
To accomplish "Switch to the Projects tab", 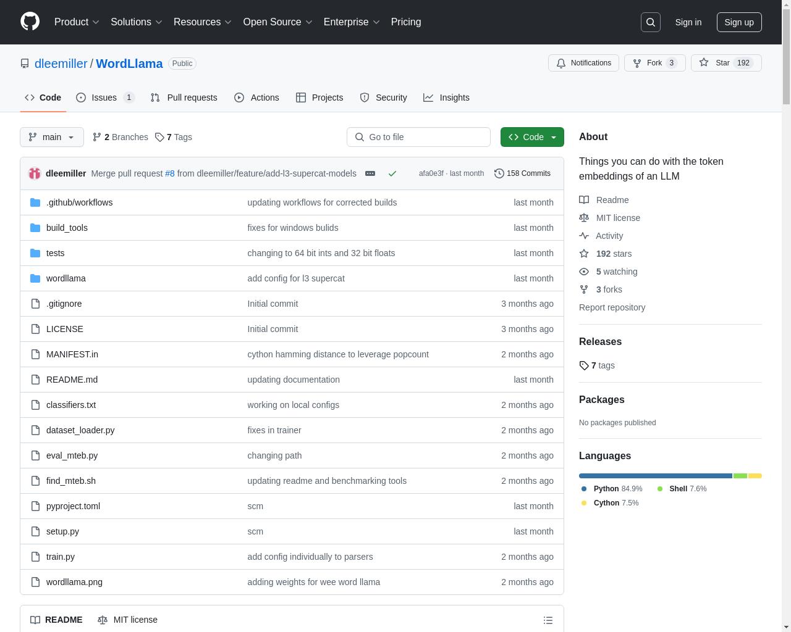I will coord(319,98).
